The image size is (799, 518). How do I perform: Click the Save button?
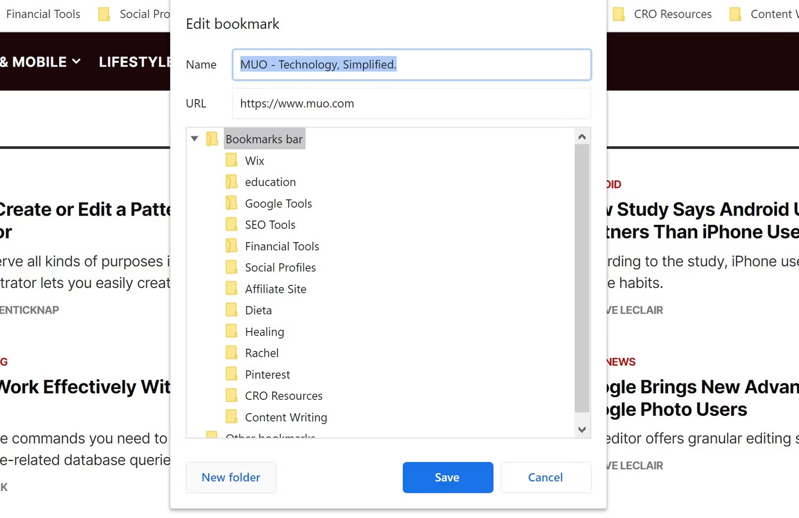coord(447,478)
